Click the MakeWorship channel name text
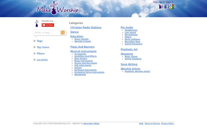 coord(47,21)
